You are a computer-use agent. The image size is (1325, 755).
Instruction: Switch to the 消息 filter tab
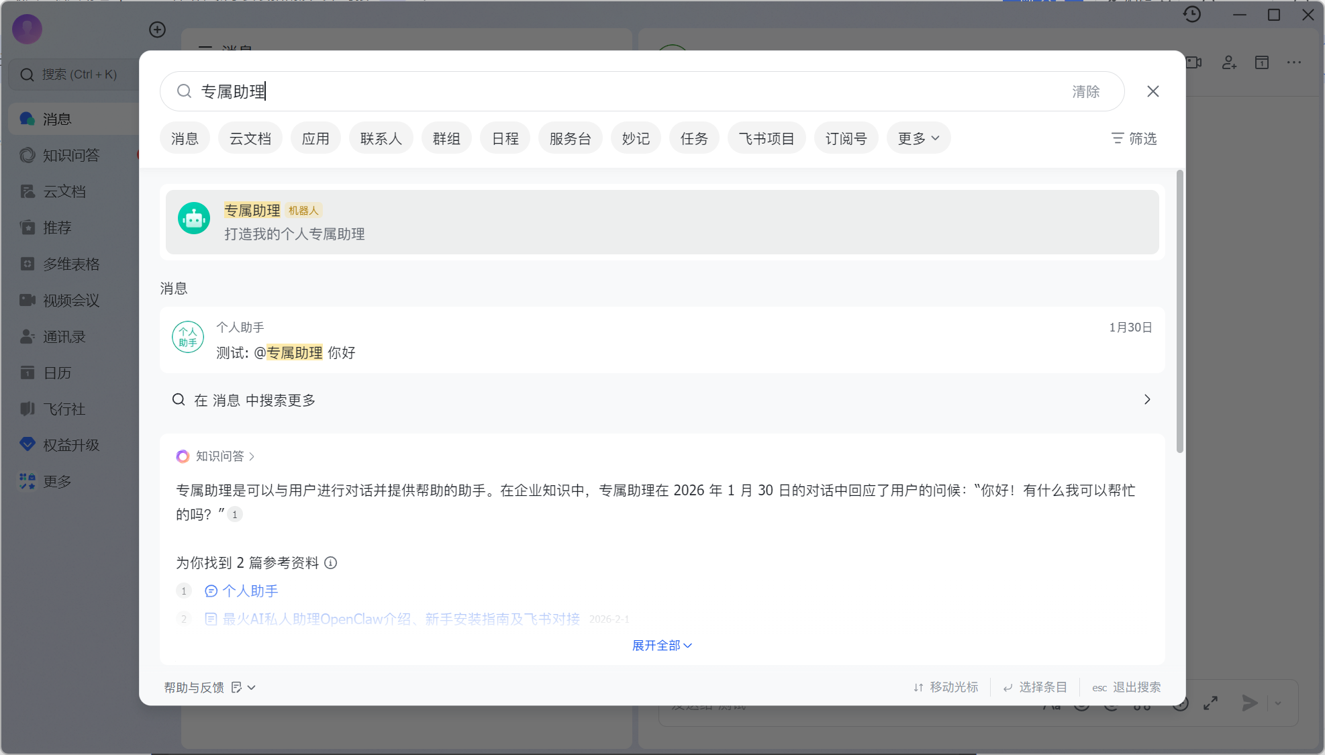coord(185,138)
